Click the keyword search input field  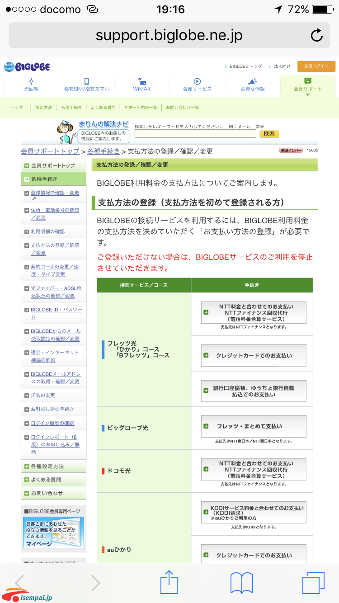coord(195,134)
